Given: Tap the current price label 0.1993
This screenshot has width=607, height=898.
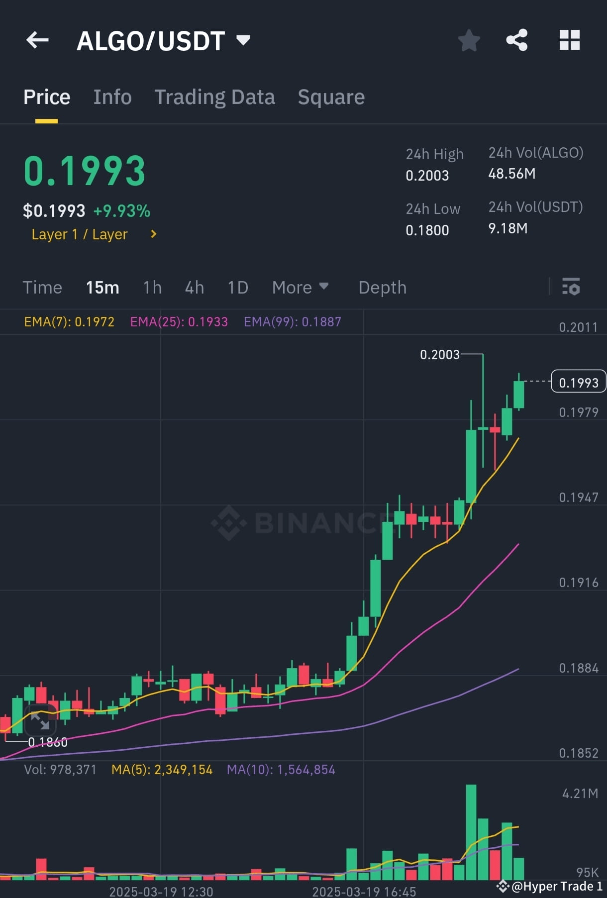Looking at the screenshot, I should pos(578,382).
